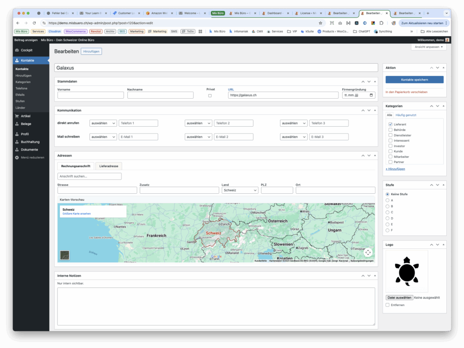
Task: Switch map to satellite view thumbnail
Action: (65, 255)
